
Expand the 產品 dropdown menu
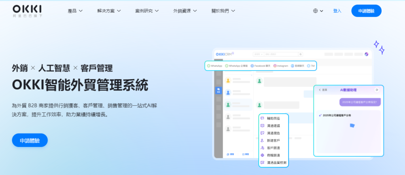[x=75, y=11]
